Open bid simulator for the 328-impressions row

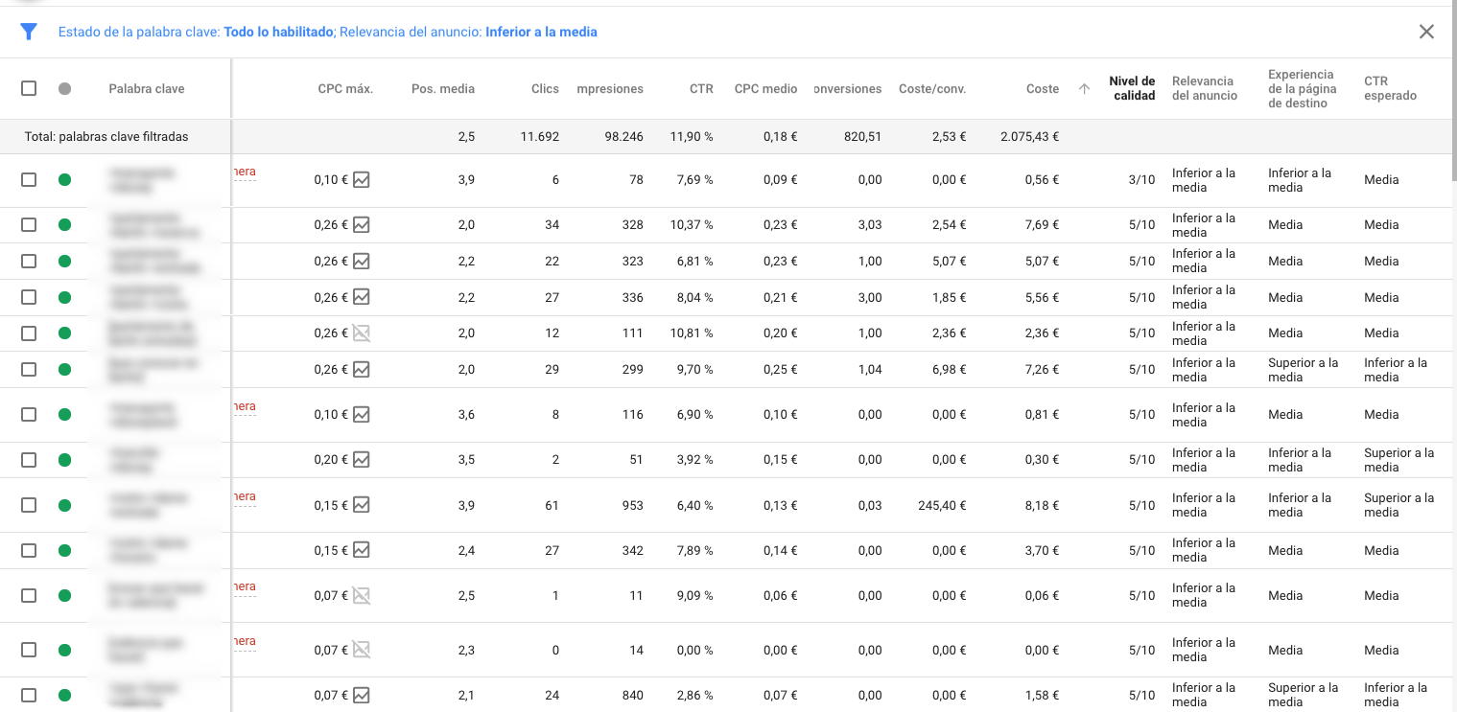(x=361, y=225)
